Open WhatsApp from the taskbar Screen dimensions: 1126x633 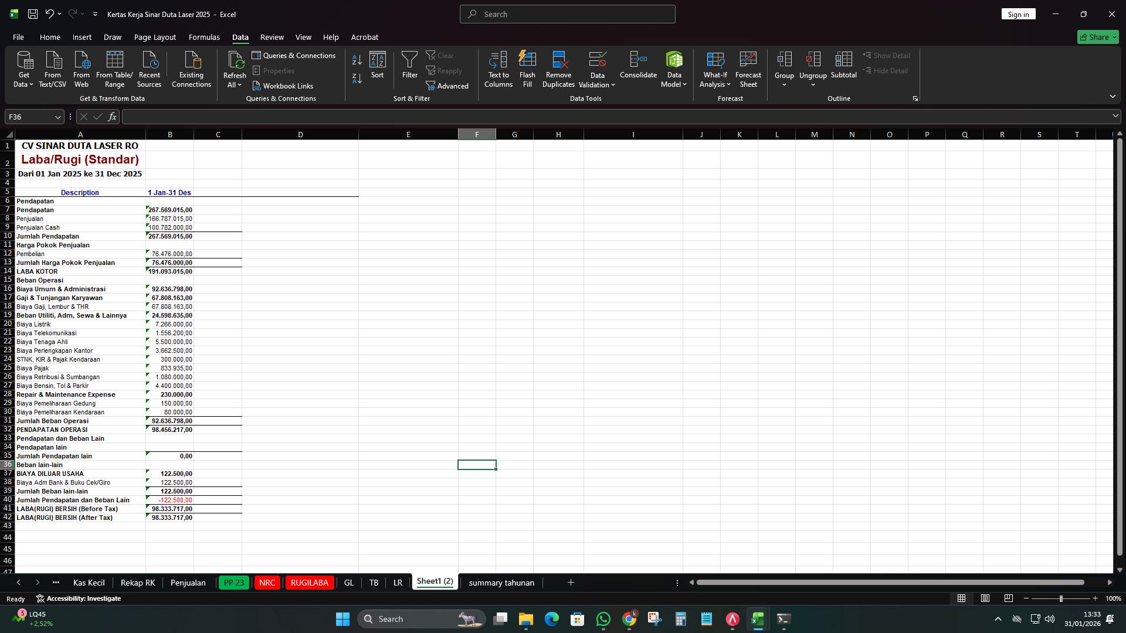pyautogui.click(x=603, y=618)
